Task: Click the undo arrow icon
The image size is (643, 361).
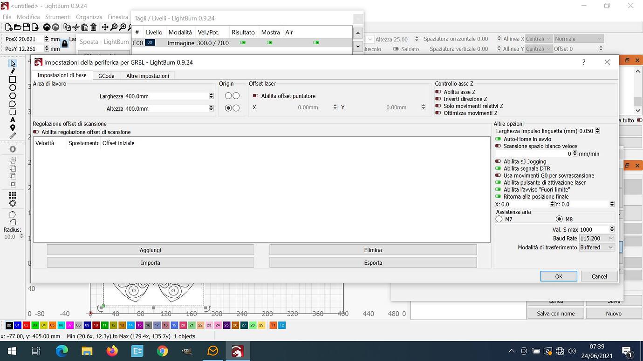Action: (x=47, y=27)
